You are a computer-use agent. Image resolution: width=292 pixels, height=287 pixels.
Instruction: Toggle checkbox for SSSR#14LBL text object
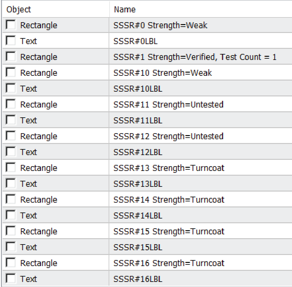[x=11, y=215]
